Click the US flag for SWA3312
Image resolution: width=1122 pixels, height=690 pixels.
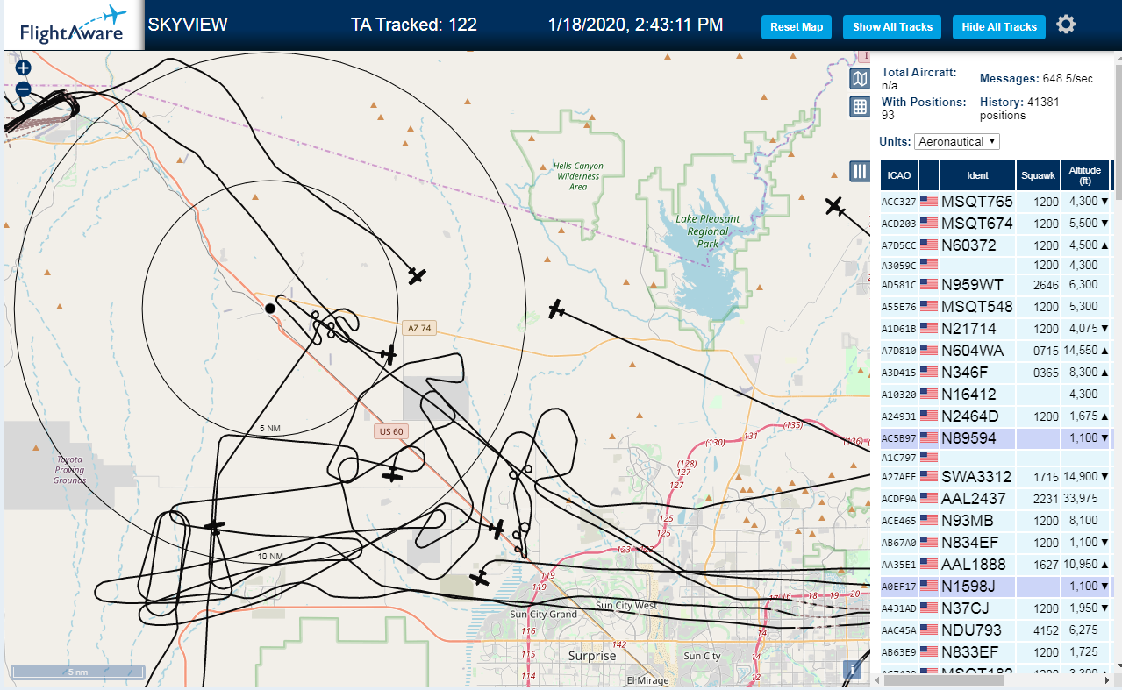(929, 477)
